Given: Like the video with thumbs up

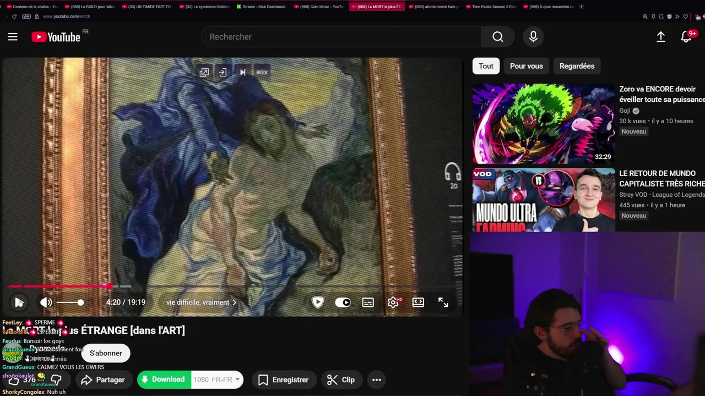Looking at the screenshot, I should pyautogui.click(x=14, y=380).
